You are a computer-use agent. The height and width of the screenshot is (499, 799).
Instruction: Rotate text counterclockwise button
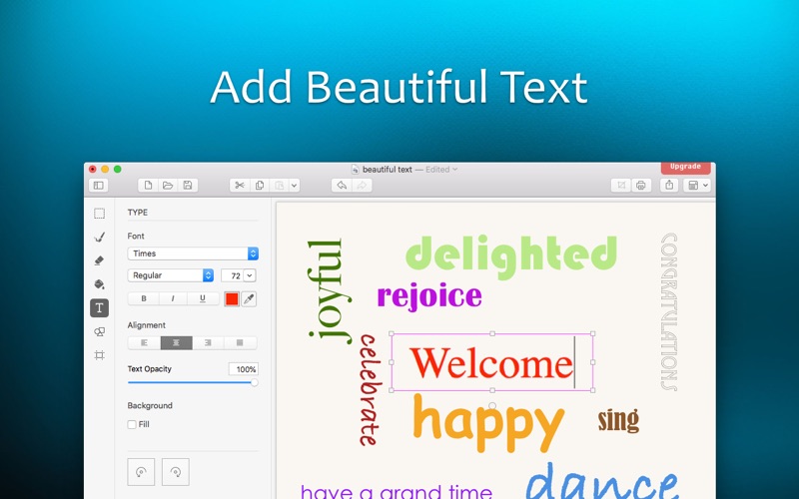(141, 471)
